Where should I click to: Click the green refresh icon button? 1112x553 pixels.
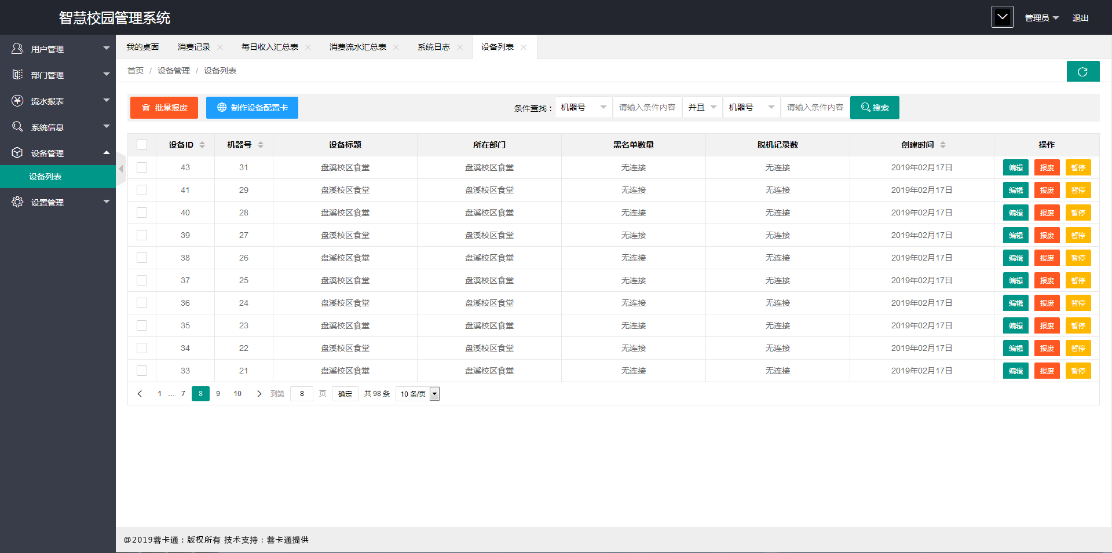pyautogui.click(x=1082, y=72)
